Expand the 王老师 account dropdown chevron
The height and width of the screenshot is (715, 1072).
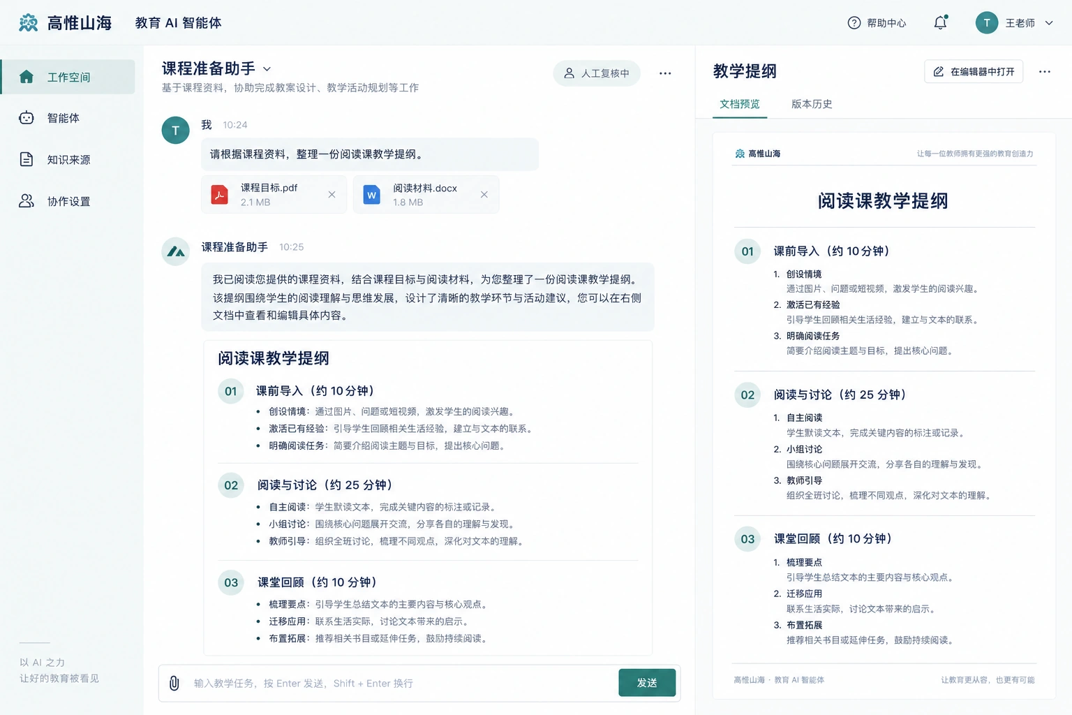point(1048,23)
